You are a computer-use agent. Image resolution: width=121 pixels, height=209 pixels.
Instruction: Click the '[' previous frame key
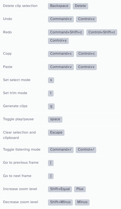(51, 163)
